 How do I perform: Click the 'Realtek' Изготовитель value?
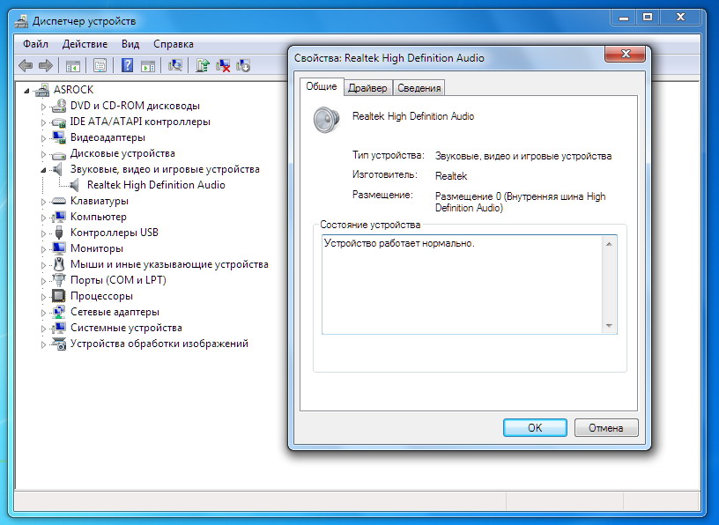(x=451, y=176)
